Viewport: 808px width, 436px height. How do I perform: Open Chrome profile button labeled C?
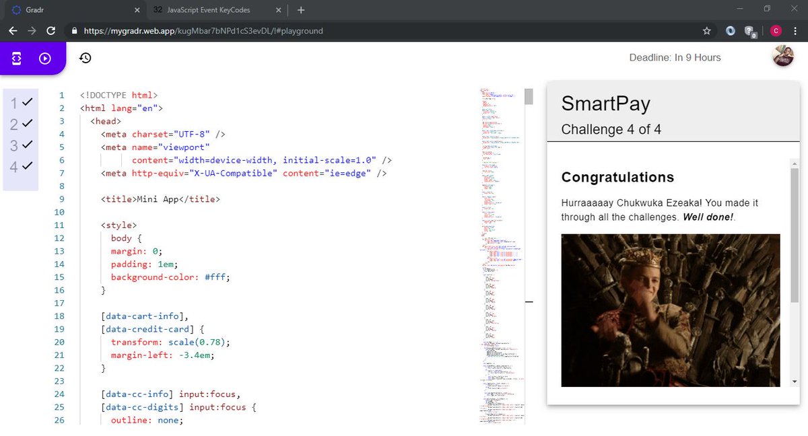tap(776, 31)
